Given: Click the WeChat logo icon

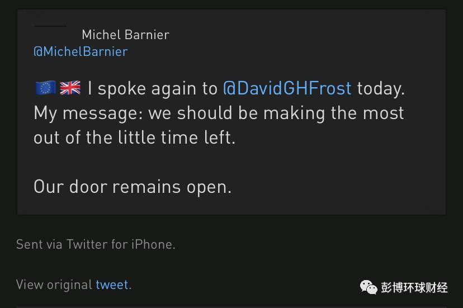Looking at the screenshot, I should tap(368, 287).
